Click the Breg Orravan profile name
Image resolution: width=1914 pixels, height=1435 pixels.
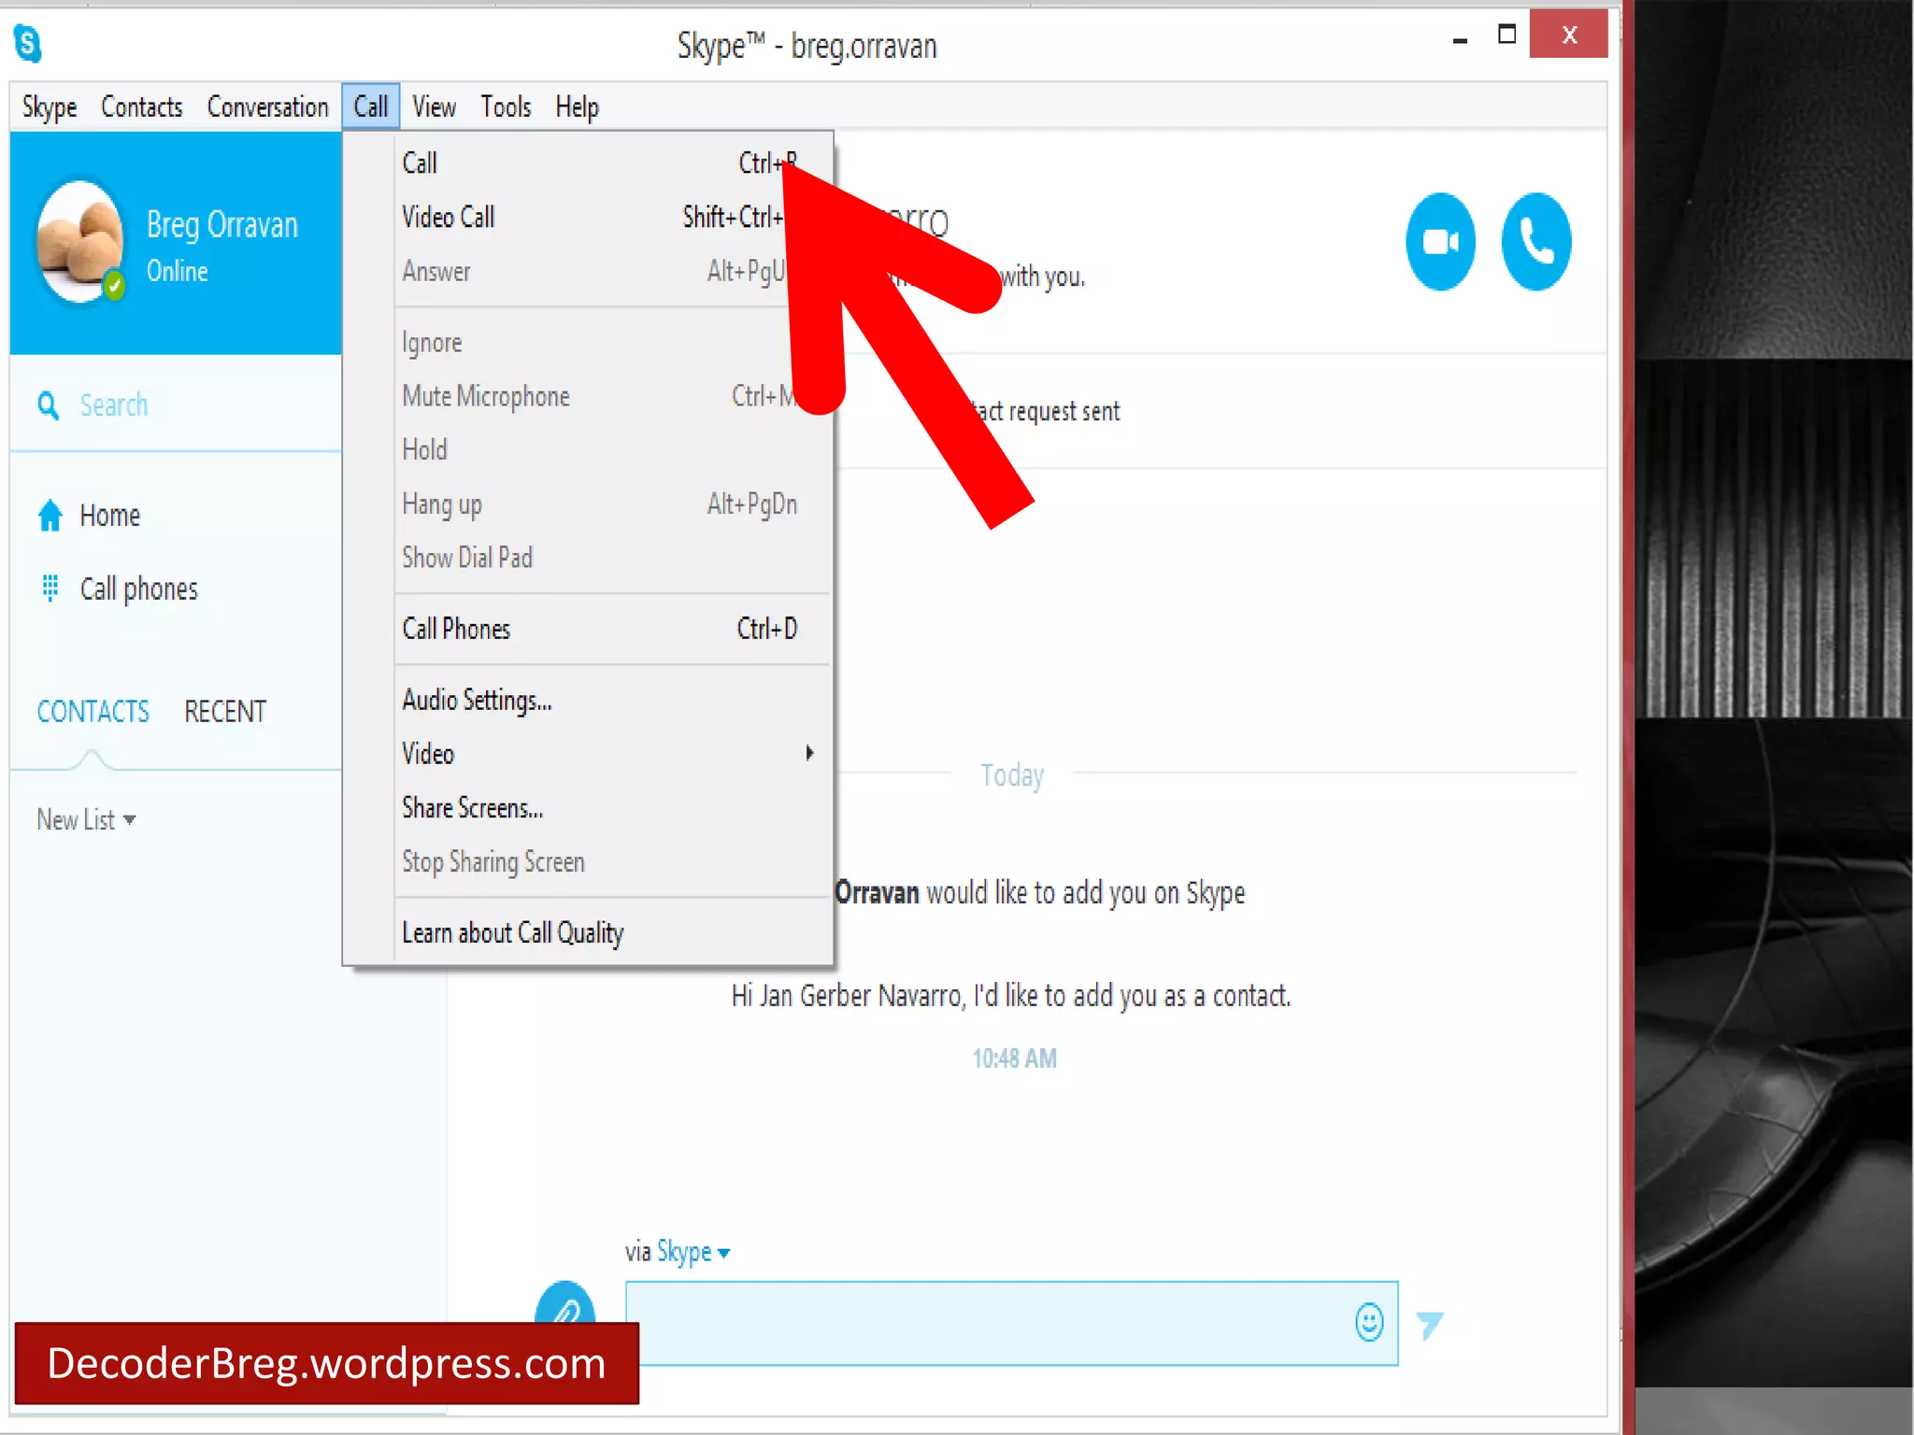pyautogui.click(x=222, y=225)
